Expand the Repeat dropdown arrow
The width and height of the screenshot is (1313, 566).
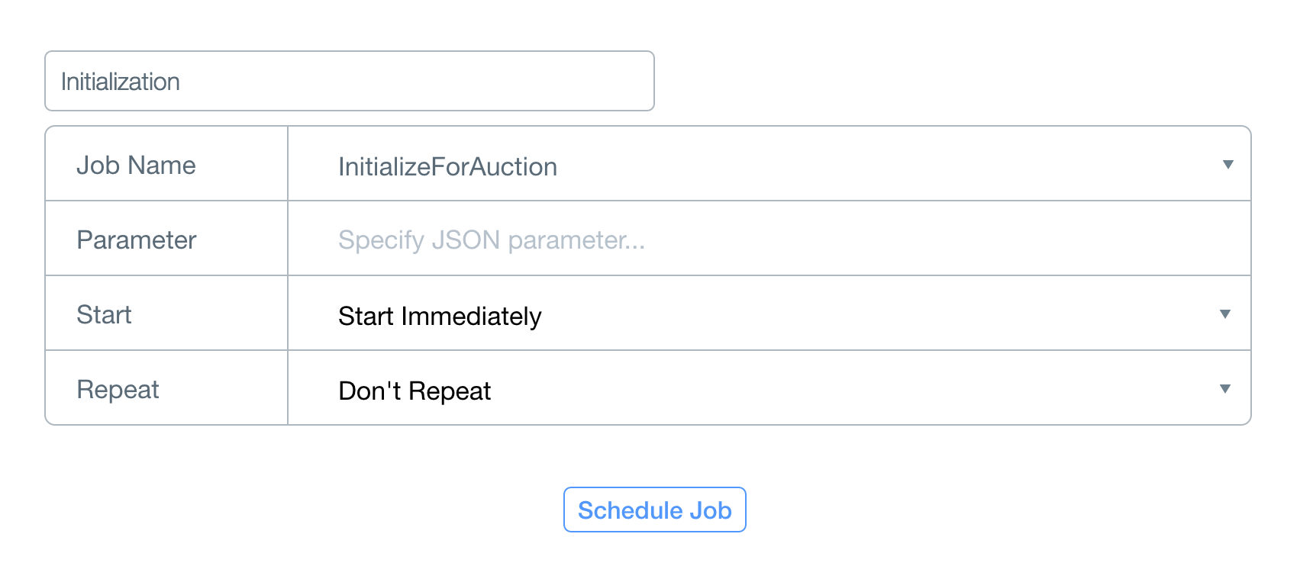(1224, 389)
